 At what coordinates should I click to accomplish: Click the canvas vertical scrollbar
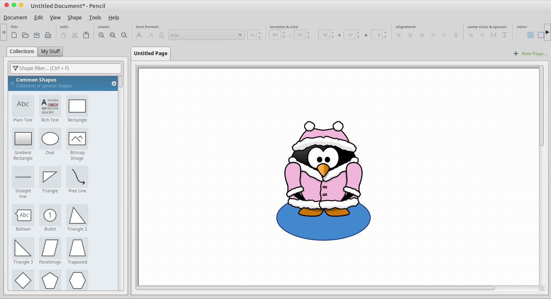tap(542, 105)
